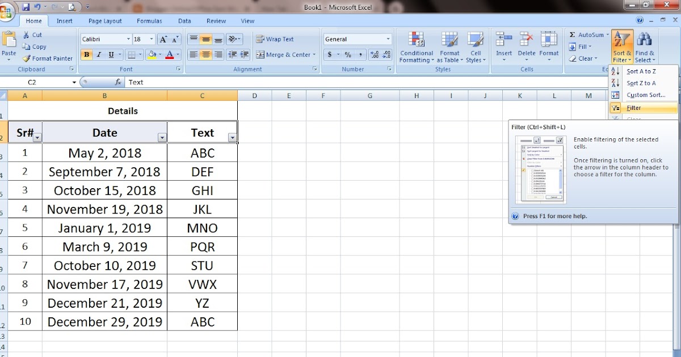Image resolution: width=681 pixels, height=357 pixels.
Task: Open the Review ribbon tab
Action: [216, 20]
